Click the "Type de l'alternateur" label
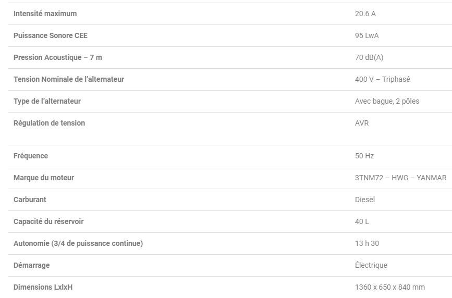Viewport: 452px width, 298px height. coord(47,101)
